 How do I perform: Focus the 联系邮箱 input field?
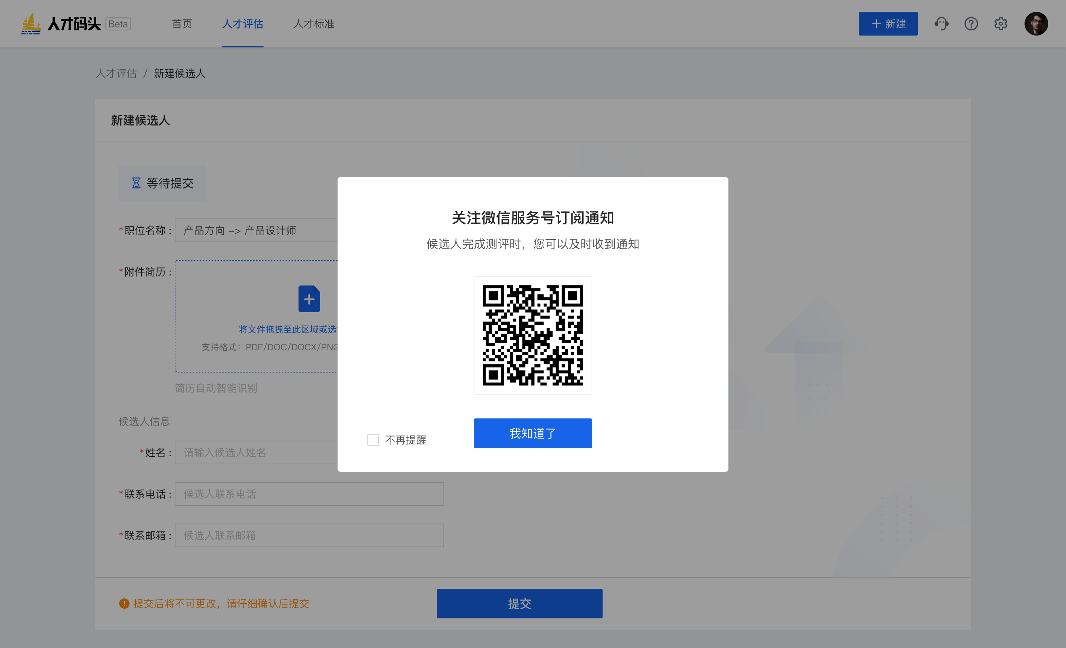[x=309, y=535]
